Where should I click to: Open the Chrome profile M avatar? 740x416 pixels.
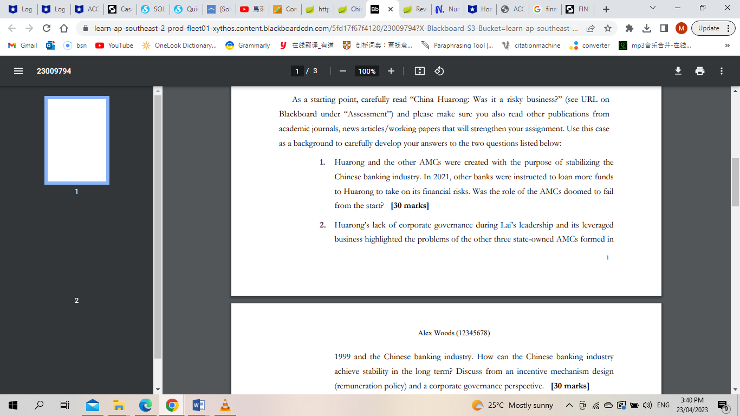[x=681, y=28]
